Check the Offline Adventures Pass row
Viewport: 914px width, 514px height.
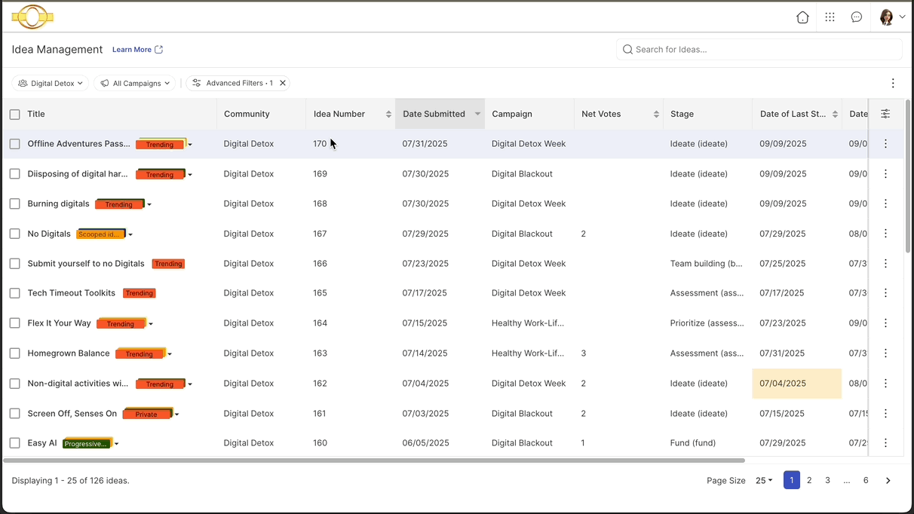(15, 144)
